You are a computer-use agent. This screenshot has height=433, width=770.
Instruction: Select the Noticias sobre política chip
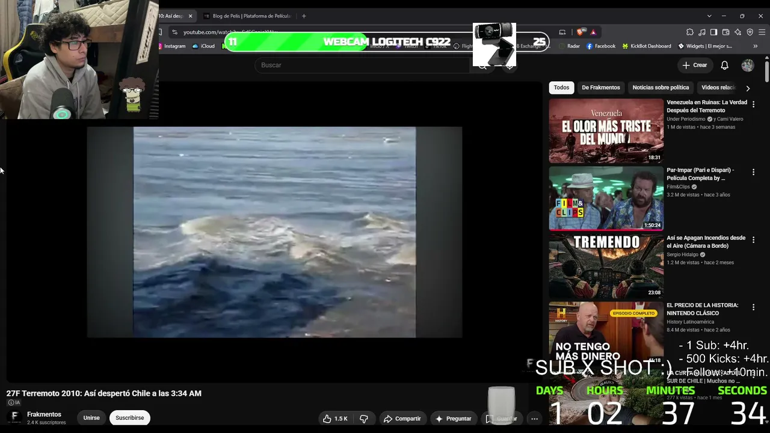[661, 88]
